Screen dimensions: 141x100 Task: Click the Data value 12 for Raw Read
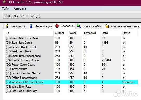point(103,38)
